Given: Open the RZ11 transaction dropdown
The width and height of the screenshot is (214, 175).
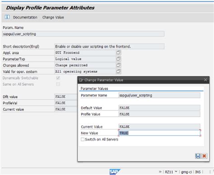Looking at the screenshot, I should point(176,172).
